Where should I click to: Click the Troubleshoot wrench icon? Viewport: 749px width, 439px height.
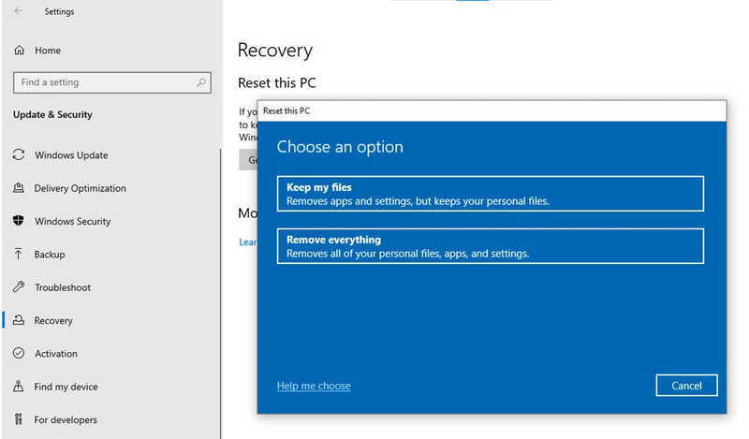pos(19,286)
